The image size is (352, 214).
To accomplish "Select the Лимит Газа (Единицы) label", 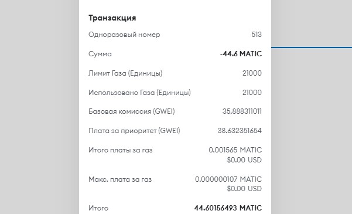I will pyautogui.click(x=125, y=73).
